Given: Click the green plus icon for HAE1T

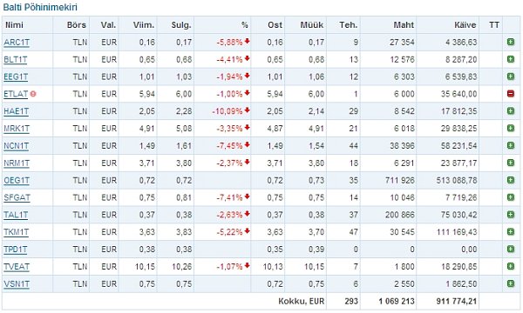Looking at the screenshot, I should pos(510,111).
